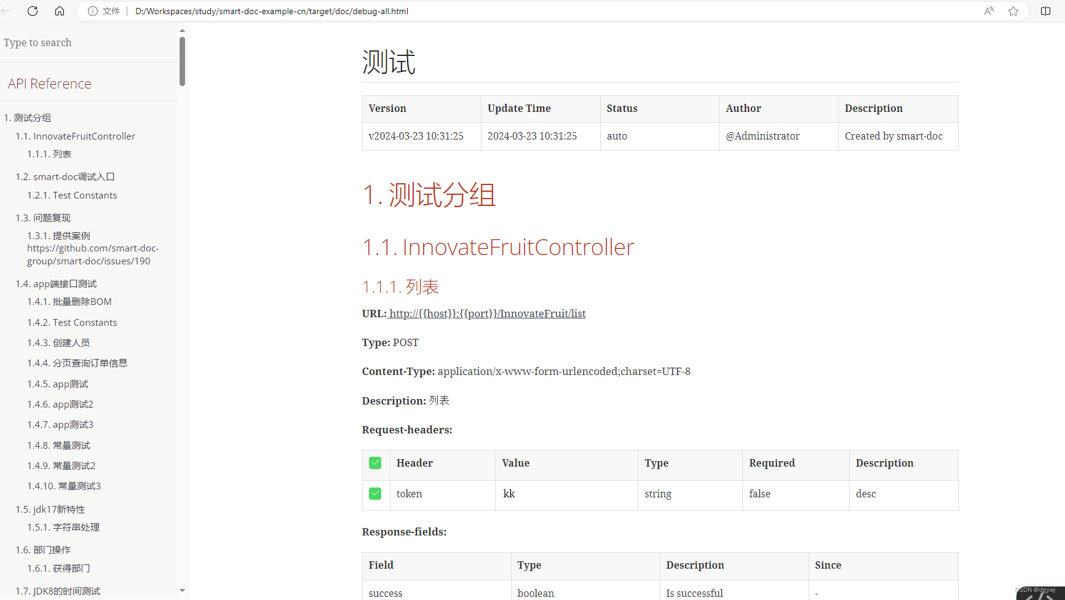
Task: View file info in the address bar
Action: pos(92,10)
